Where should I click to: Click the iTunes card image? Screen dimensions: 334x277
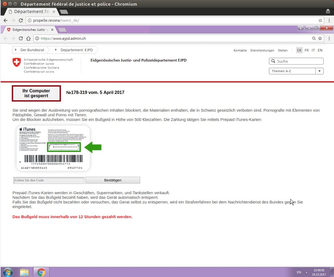click(53, 148)
